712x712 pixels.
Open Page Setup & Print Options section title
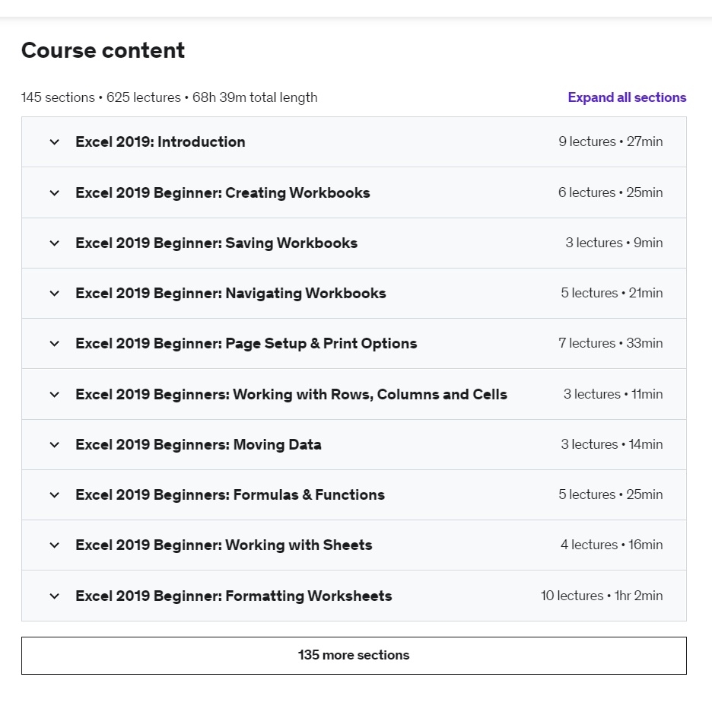coord(246,344)
